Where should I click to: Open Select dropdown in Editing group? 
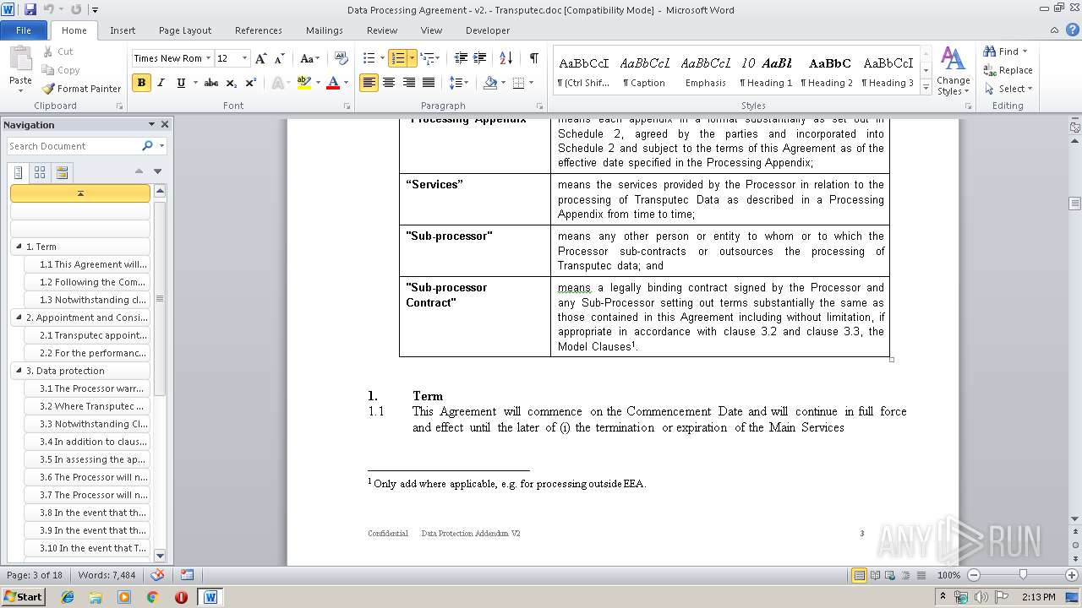coord(1009,89)
